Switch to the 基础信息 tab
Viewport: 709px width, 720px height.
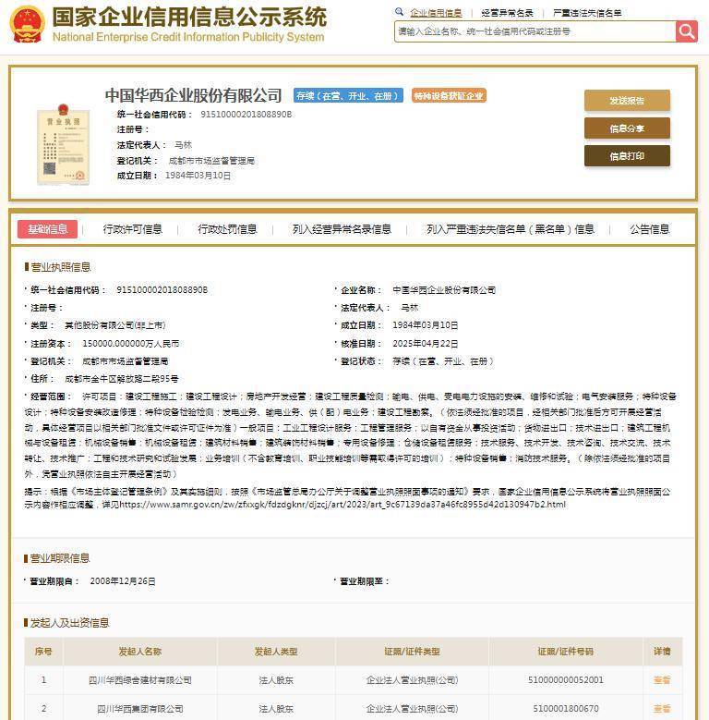pyautogui.click(x=47, y=229)
